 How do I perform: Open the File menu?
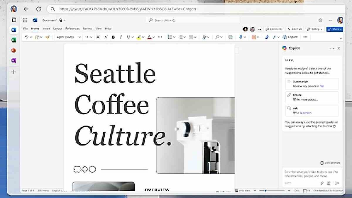[25, 29]
